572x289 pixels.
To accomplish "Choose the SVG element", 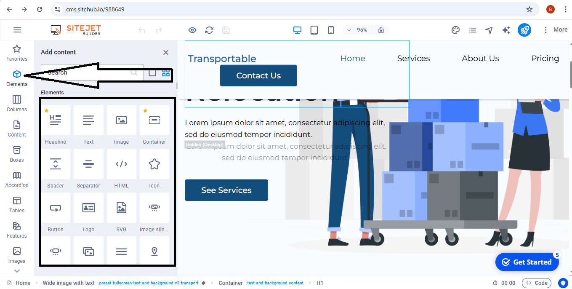I will pyautogui.click(x=121, y=212).
